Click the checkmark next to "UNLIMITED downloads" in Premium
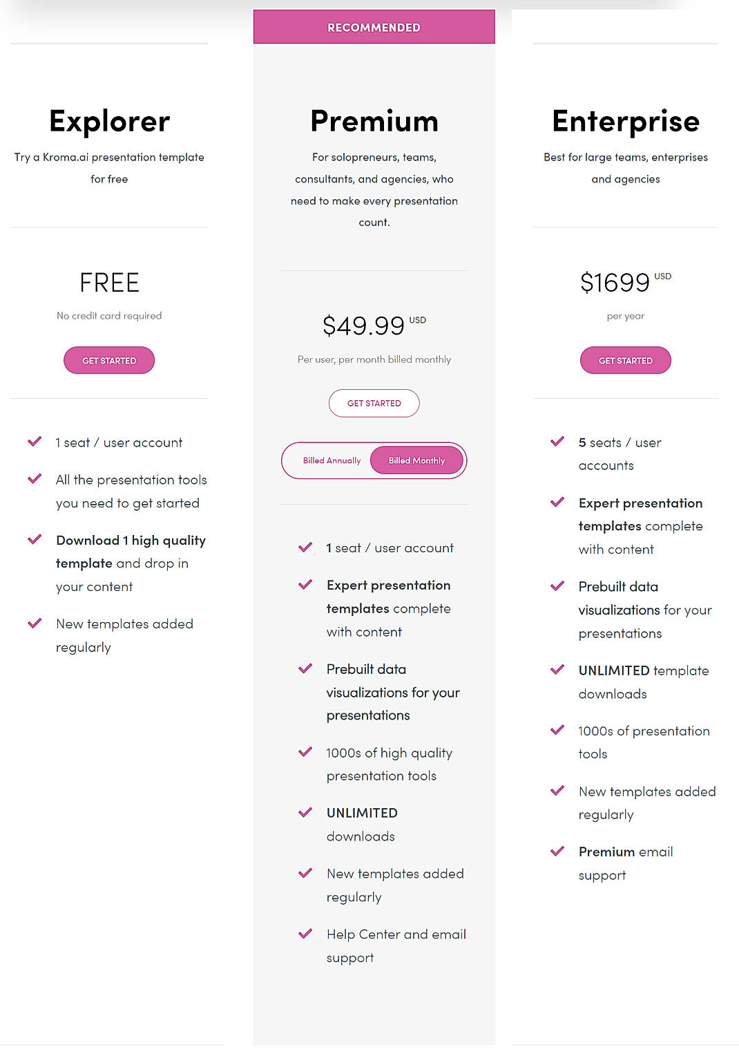This screenshot has width=739, height=1050. 305,812
